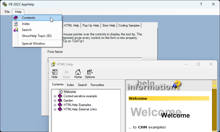
Task: Click the '.. to CHM examples!' text
Action: (147, 127)
